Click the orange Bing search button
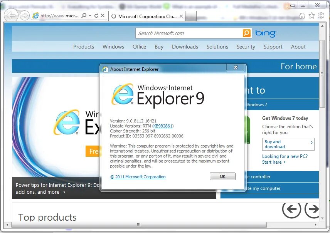The height and width of the screenshot is (233, 330). coord(247,33)
